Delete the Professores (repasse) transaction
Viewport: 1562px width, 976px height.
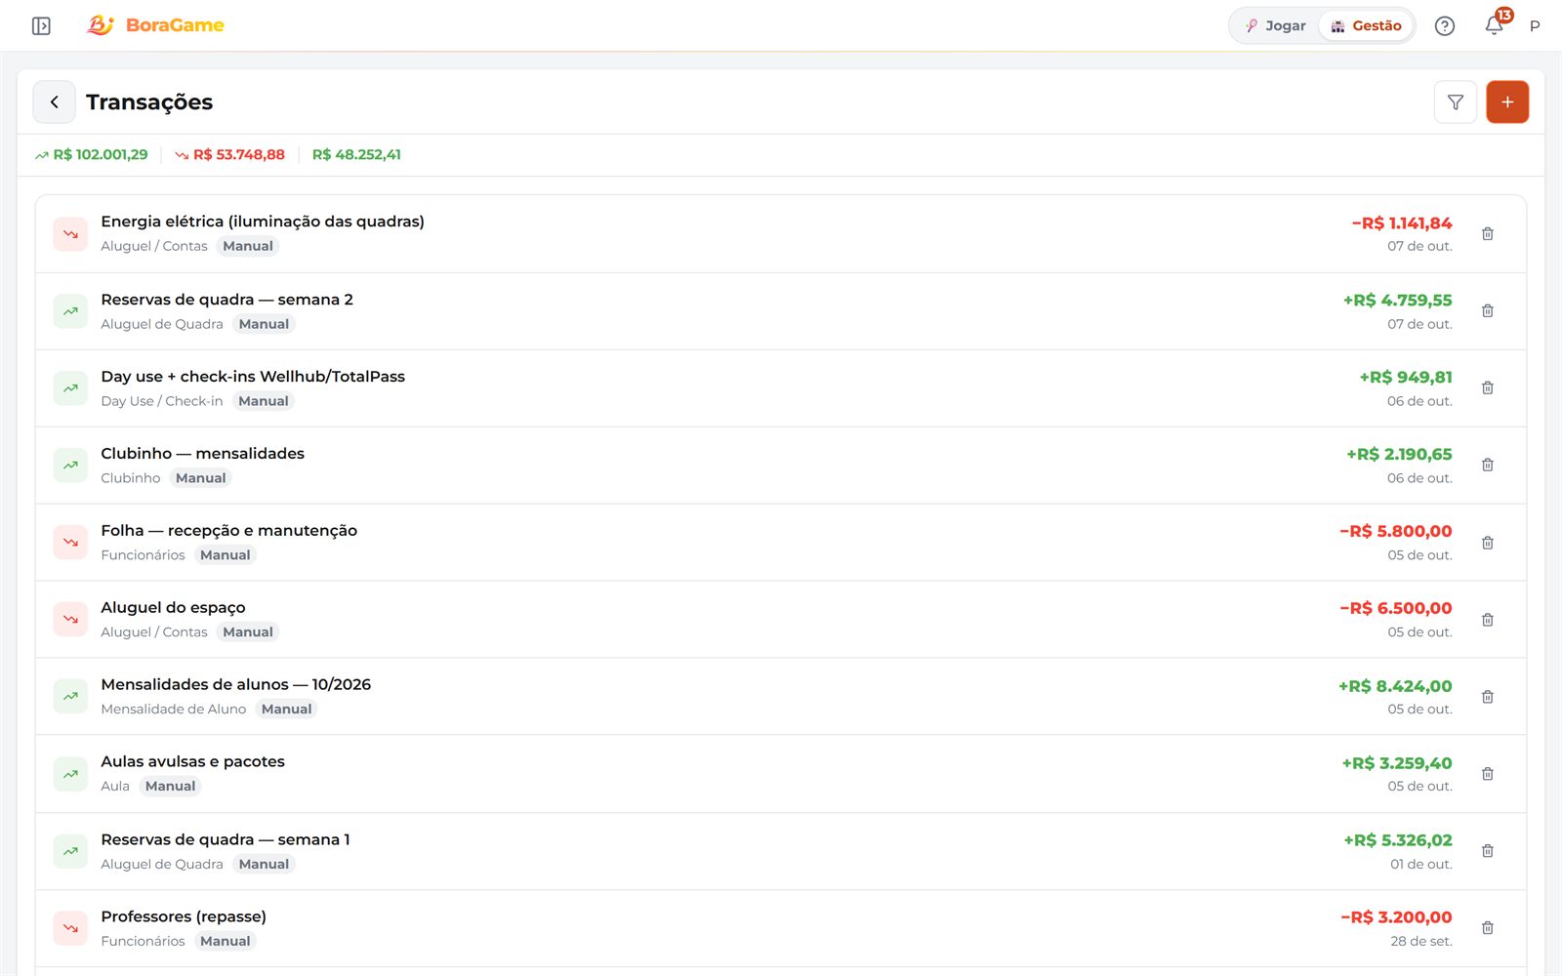coord(1488,928)
